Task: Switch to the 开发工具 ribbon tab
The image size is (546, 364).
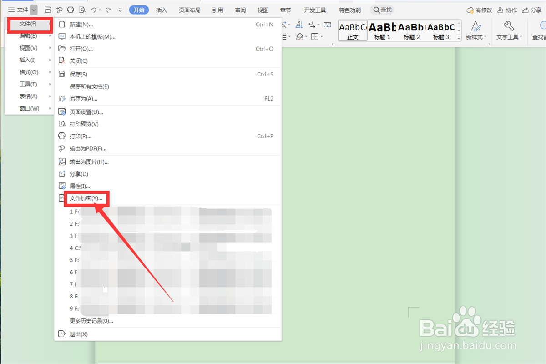Action: pyautogui.click(x=315, y=10)
